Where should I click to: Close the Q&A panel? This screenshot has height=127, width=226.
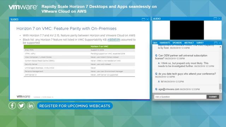220,43
